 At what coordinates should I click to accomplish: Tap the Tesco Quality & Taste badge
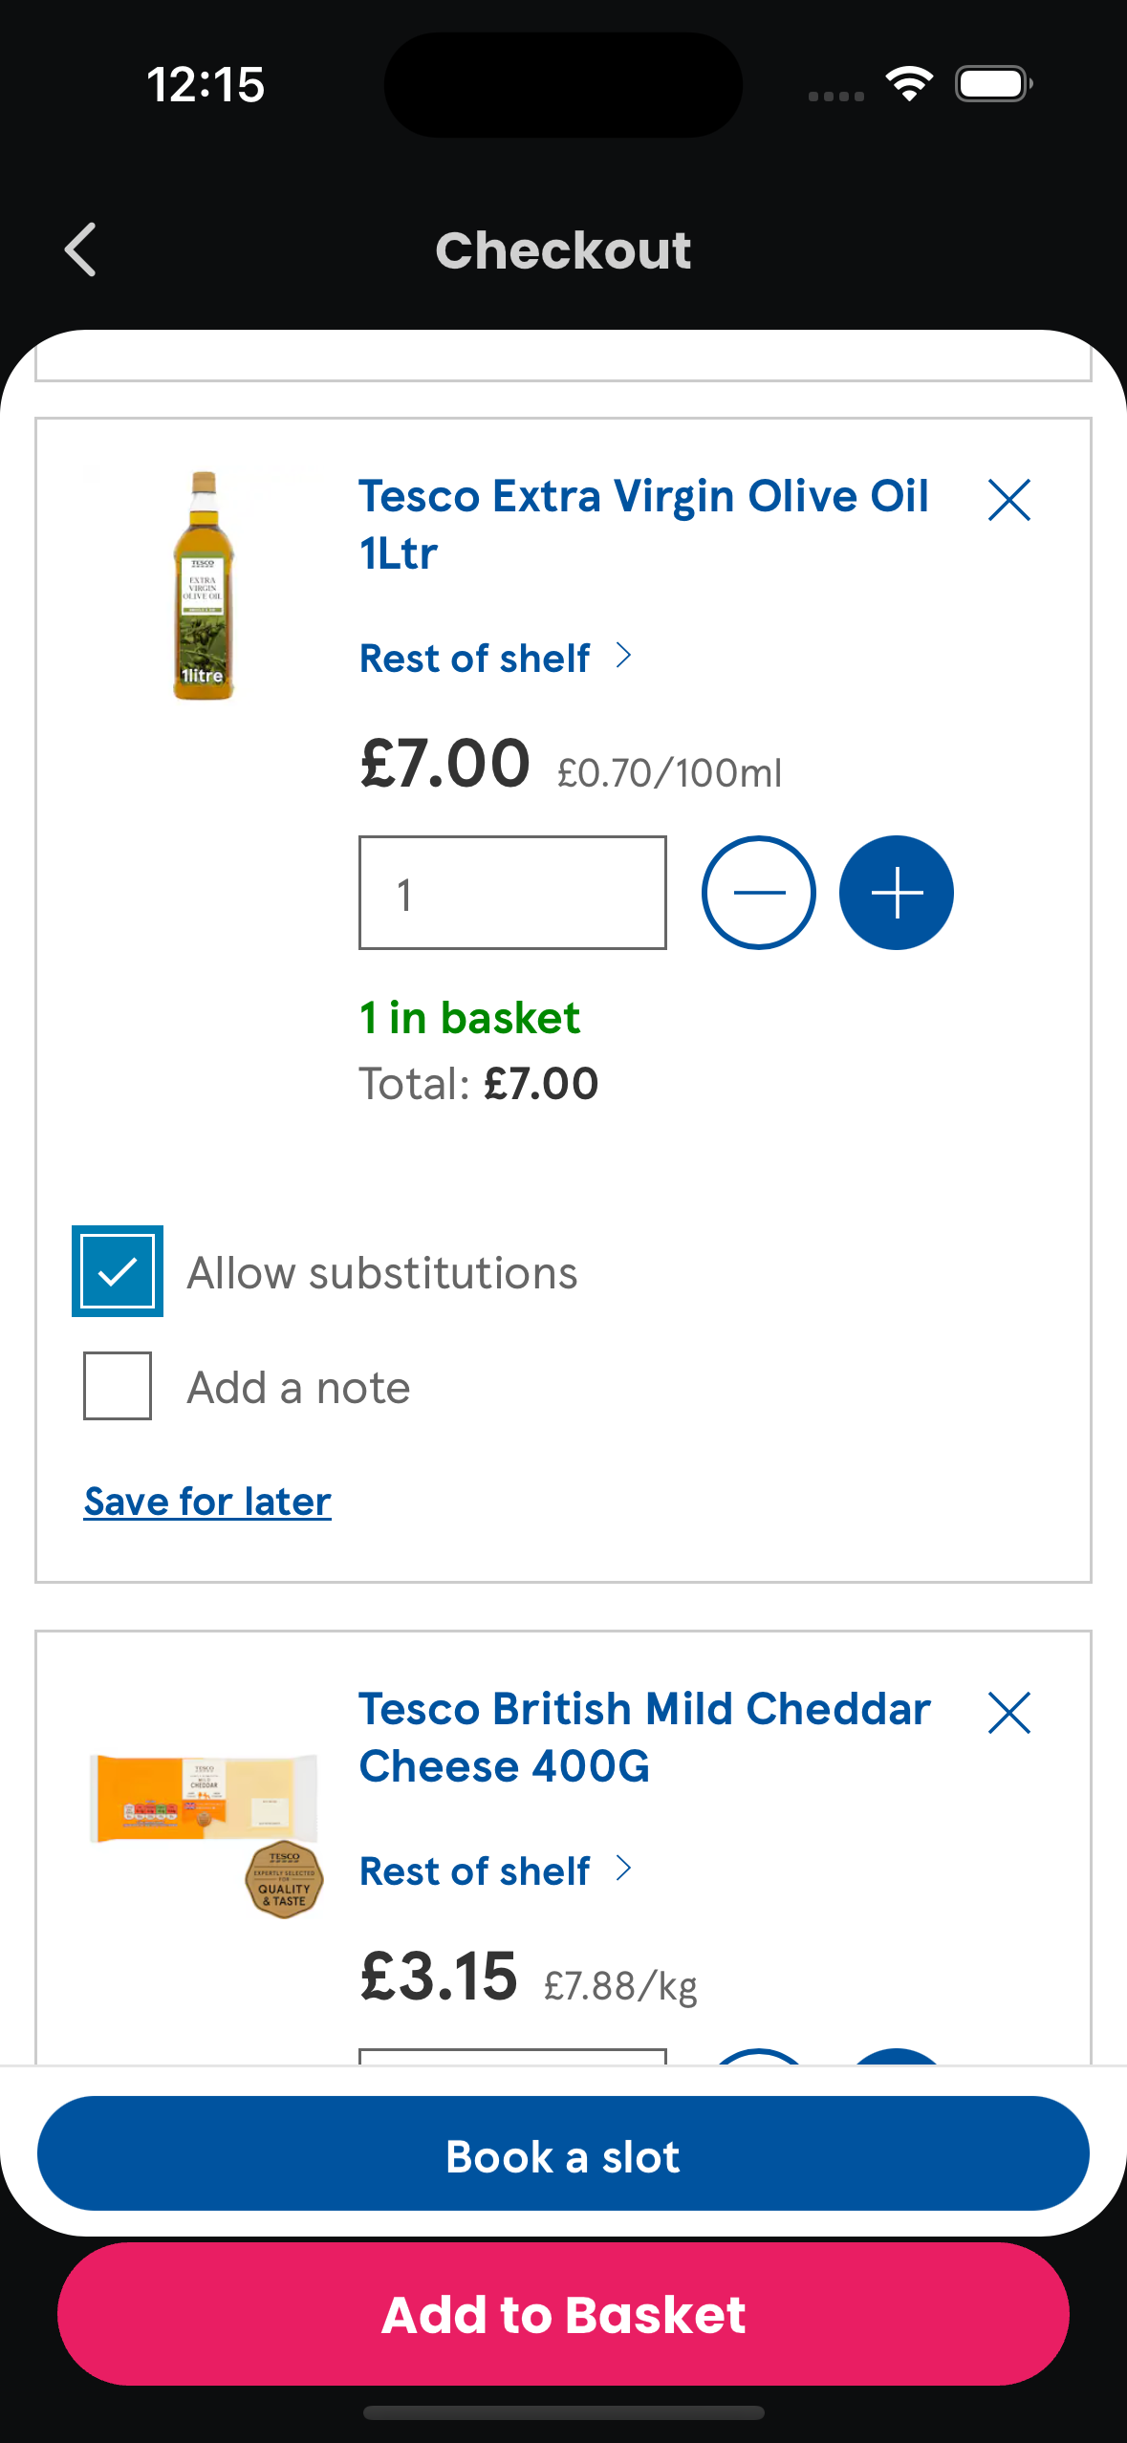tap(284, 1879)
